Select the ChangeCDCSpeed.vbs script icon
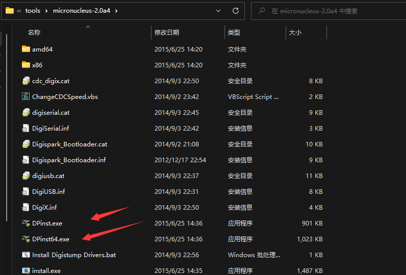The height and width of the screenshot is (275, 406). click(26, 96)
